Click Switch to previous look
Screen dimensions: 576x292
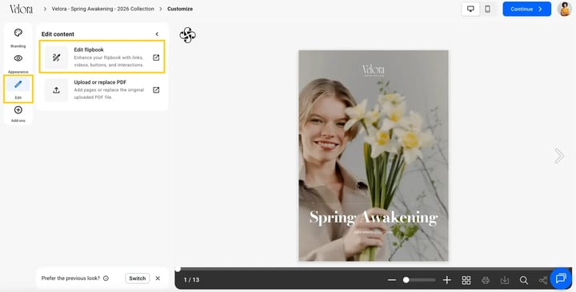coord(138,278)
